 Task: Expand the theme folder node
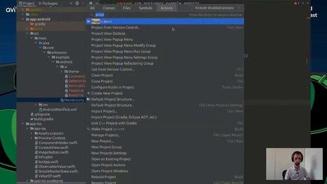click(x=61, y=72)
